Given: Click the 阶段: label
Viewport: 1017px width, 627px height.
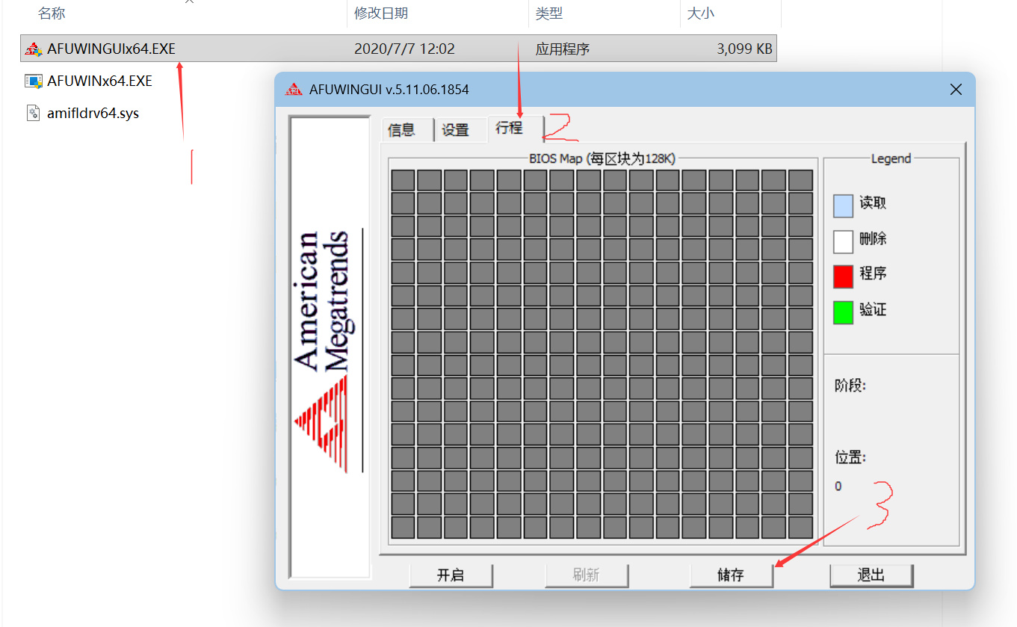Looking at the screenshot, I should pyautogui.click(x=850, y=386).
